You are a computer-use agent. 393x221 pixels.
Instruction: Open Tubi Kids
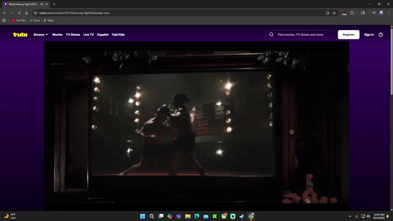coord(118,35)
